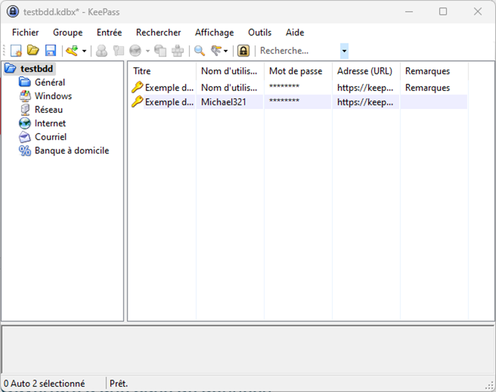Expand the search history dropdown

click(x=344, y=50)
